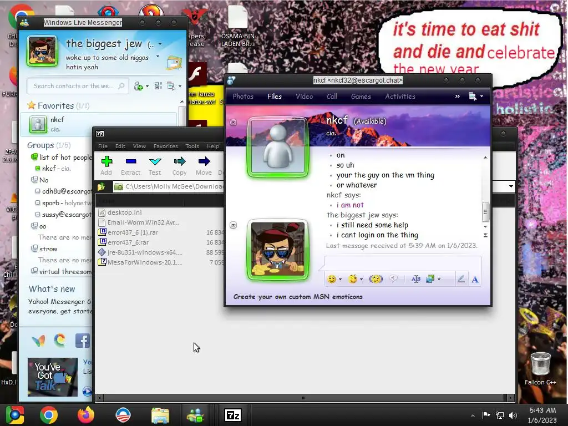Open the winks picker in chat window

click(353, 279)
